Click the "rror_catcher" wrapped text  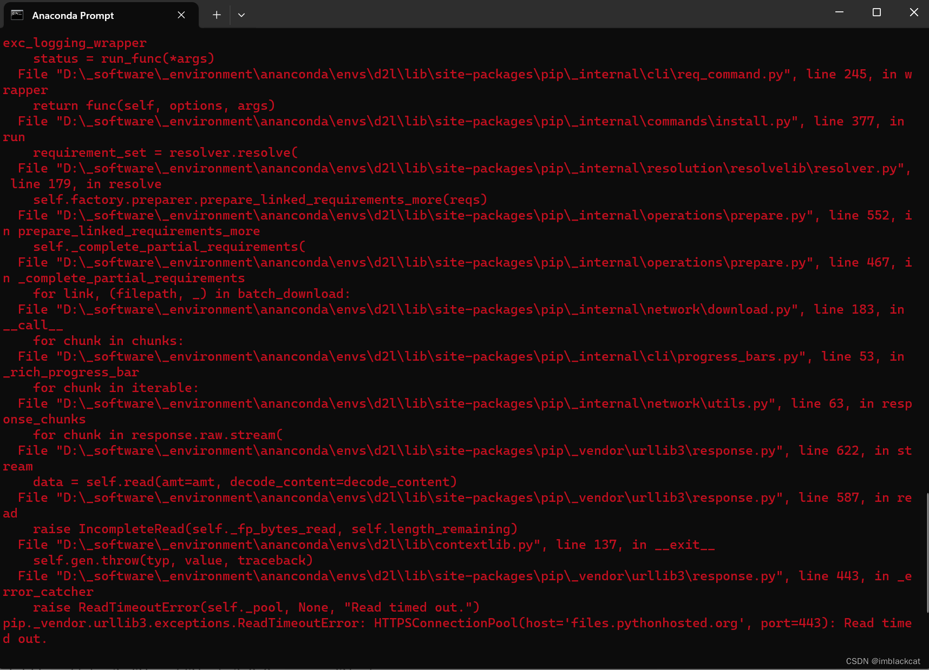point(48,592)
